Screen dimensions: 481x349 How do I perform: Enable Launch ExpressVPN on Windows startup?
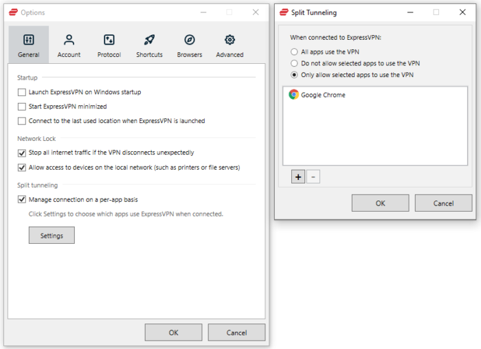tap(22, 92)
